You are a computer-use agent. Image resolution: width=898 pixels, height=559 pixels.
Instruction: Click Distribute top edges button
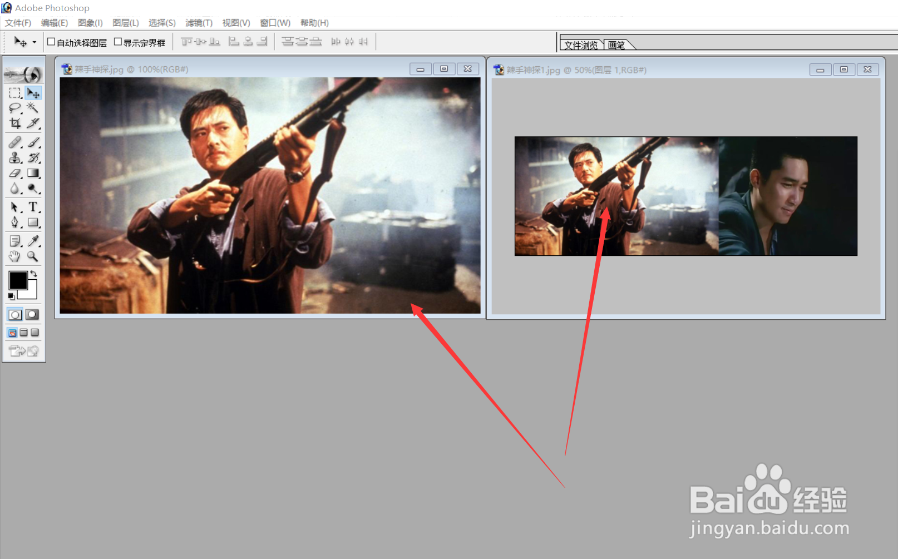click(288, 42)
